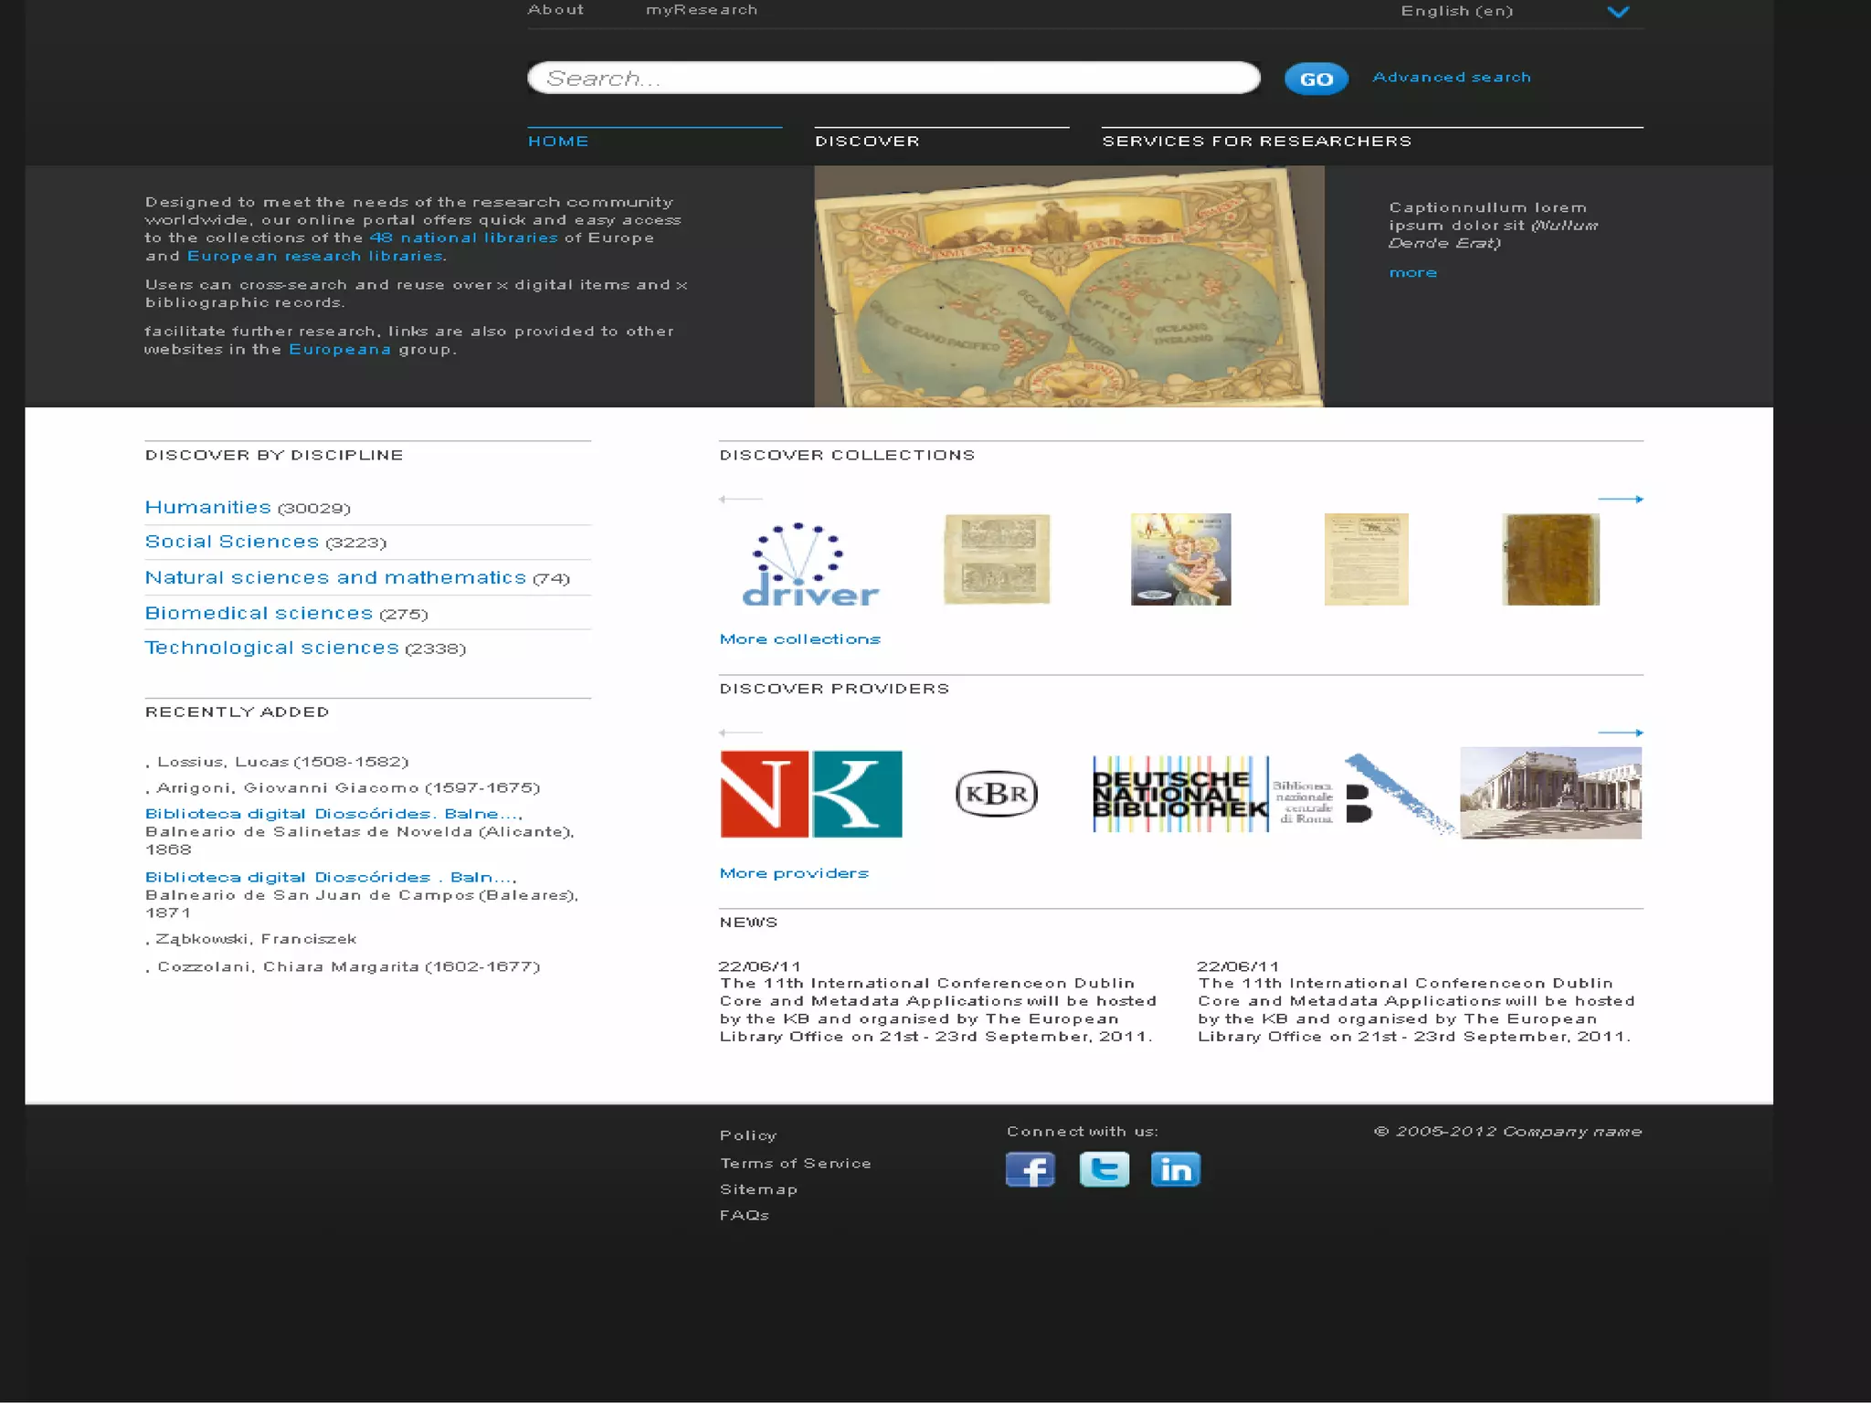
Task: Open the Humanities discipline link
Action: click(207, 507)
